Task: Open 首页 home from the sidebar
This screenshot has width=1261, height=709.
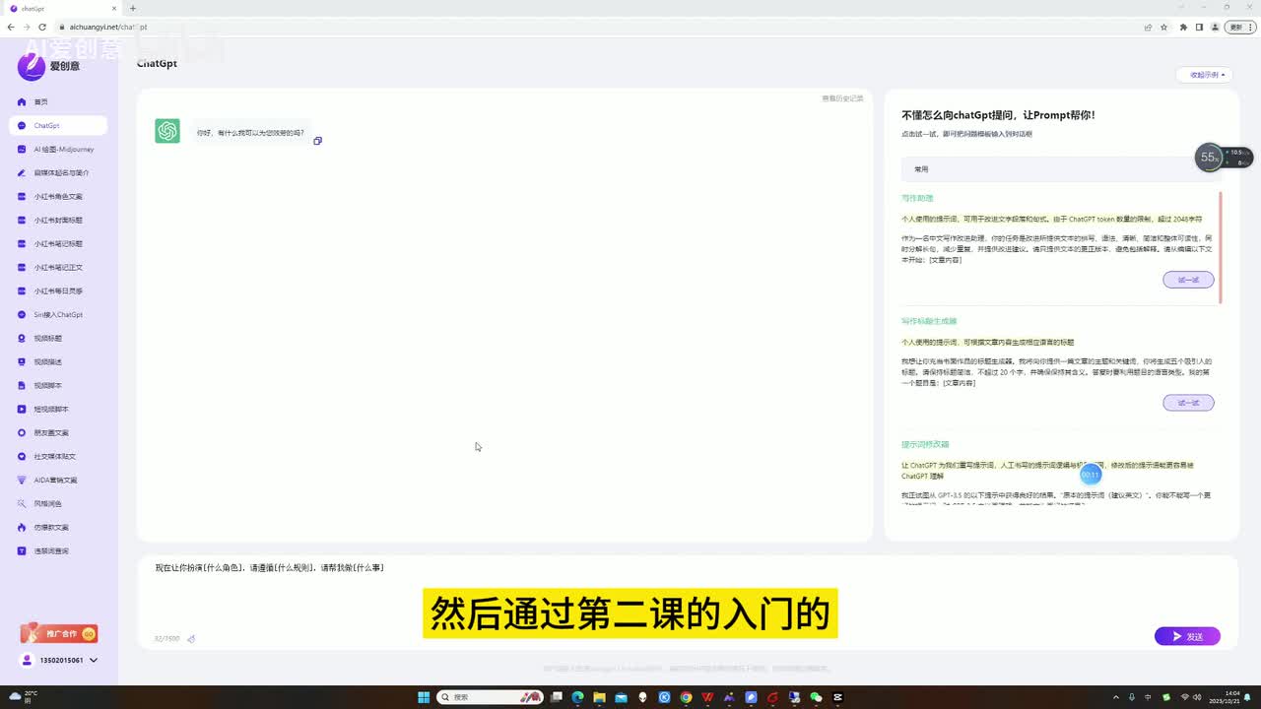Action: (x=40, y=102)
